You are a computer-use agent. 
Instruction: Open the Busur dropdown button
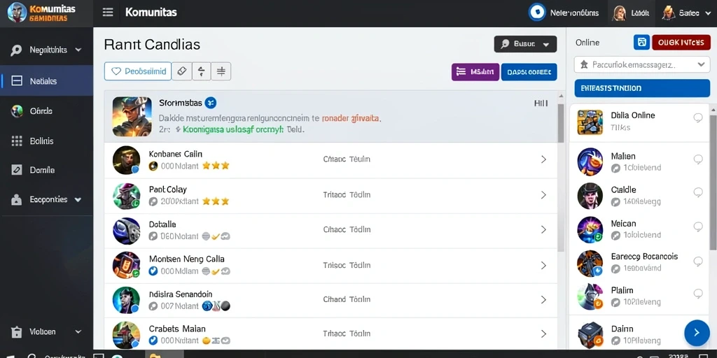(525, 44)
